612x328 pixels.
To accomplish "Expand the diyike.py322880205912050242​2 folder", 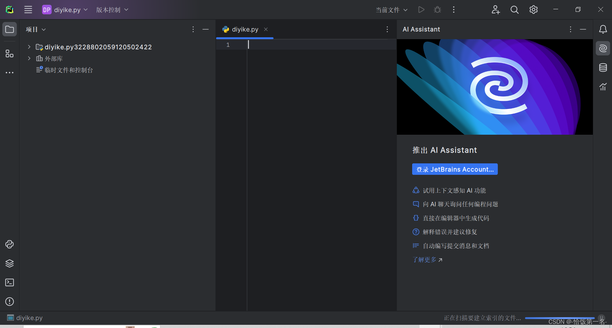I will (x=29, y=47).
